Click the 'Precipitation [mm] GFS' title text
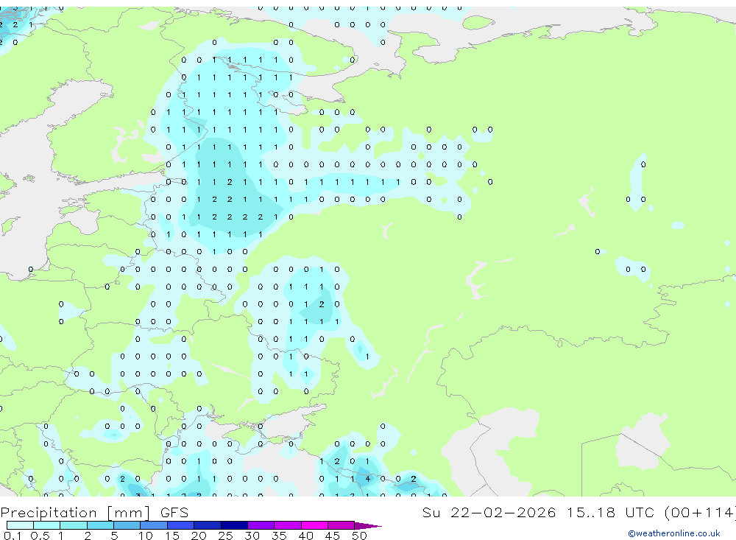736x540 pixels. point(94,513)
